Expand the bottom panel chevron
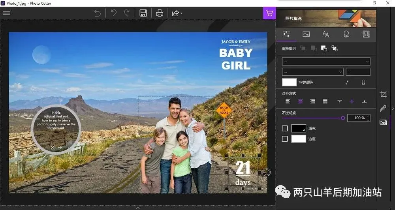Image resolution: width=395 pixels, height=210 pixels. (138, 208)
